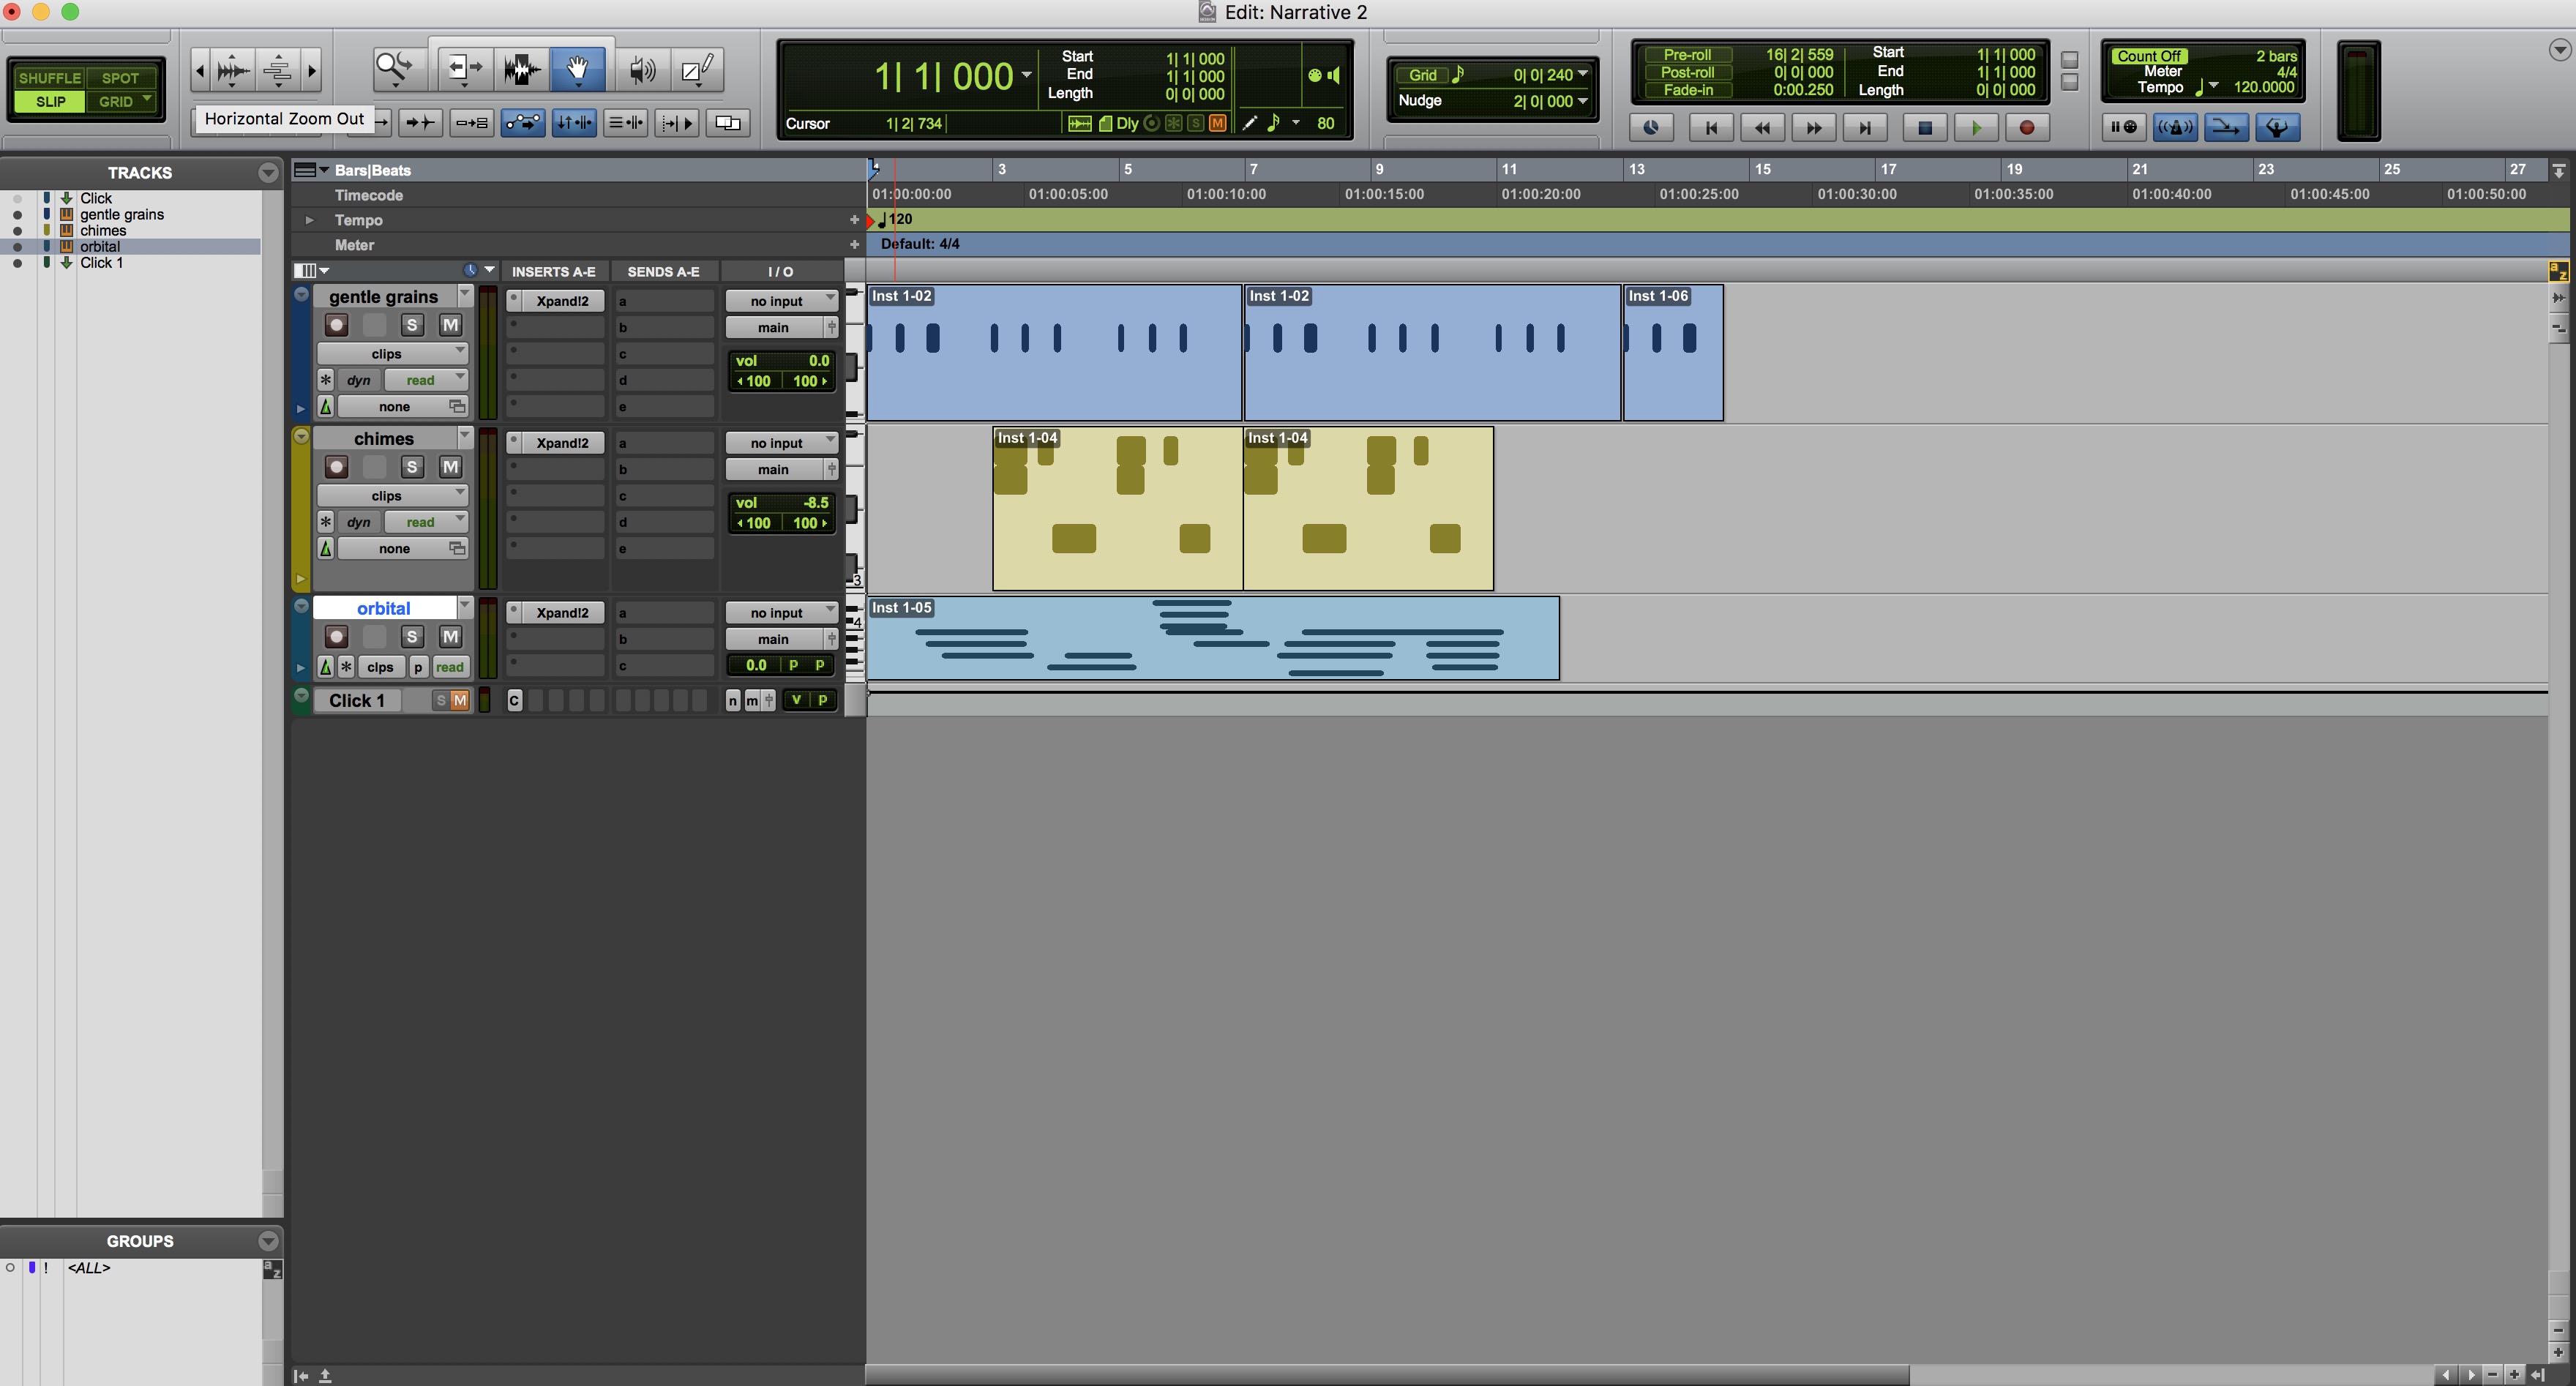Screen dimensions: 2576x1386
Task: Mute the Click 1 track
Action: pos(460,701)
